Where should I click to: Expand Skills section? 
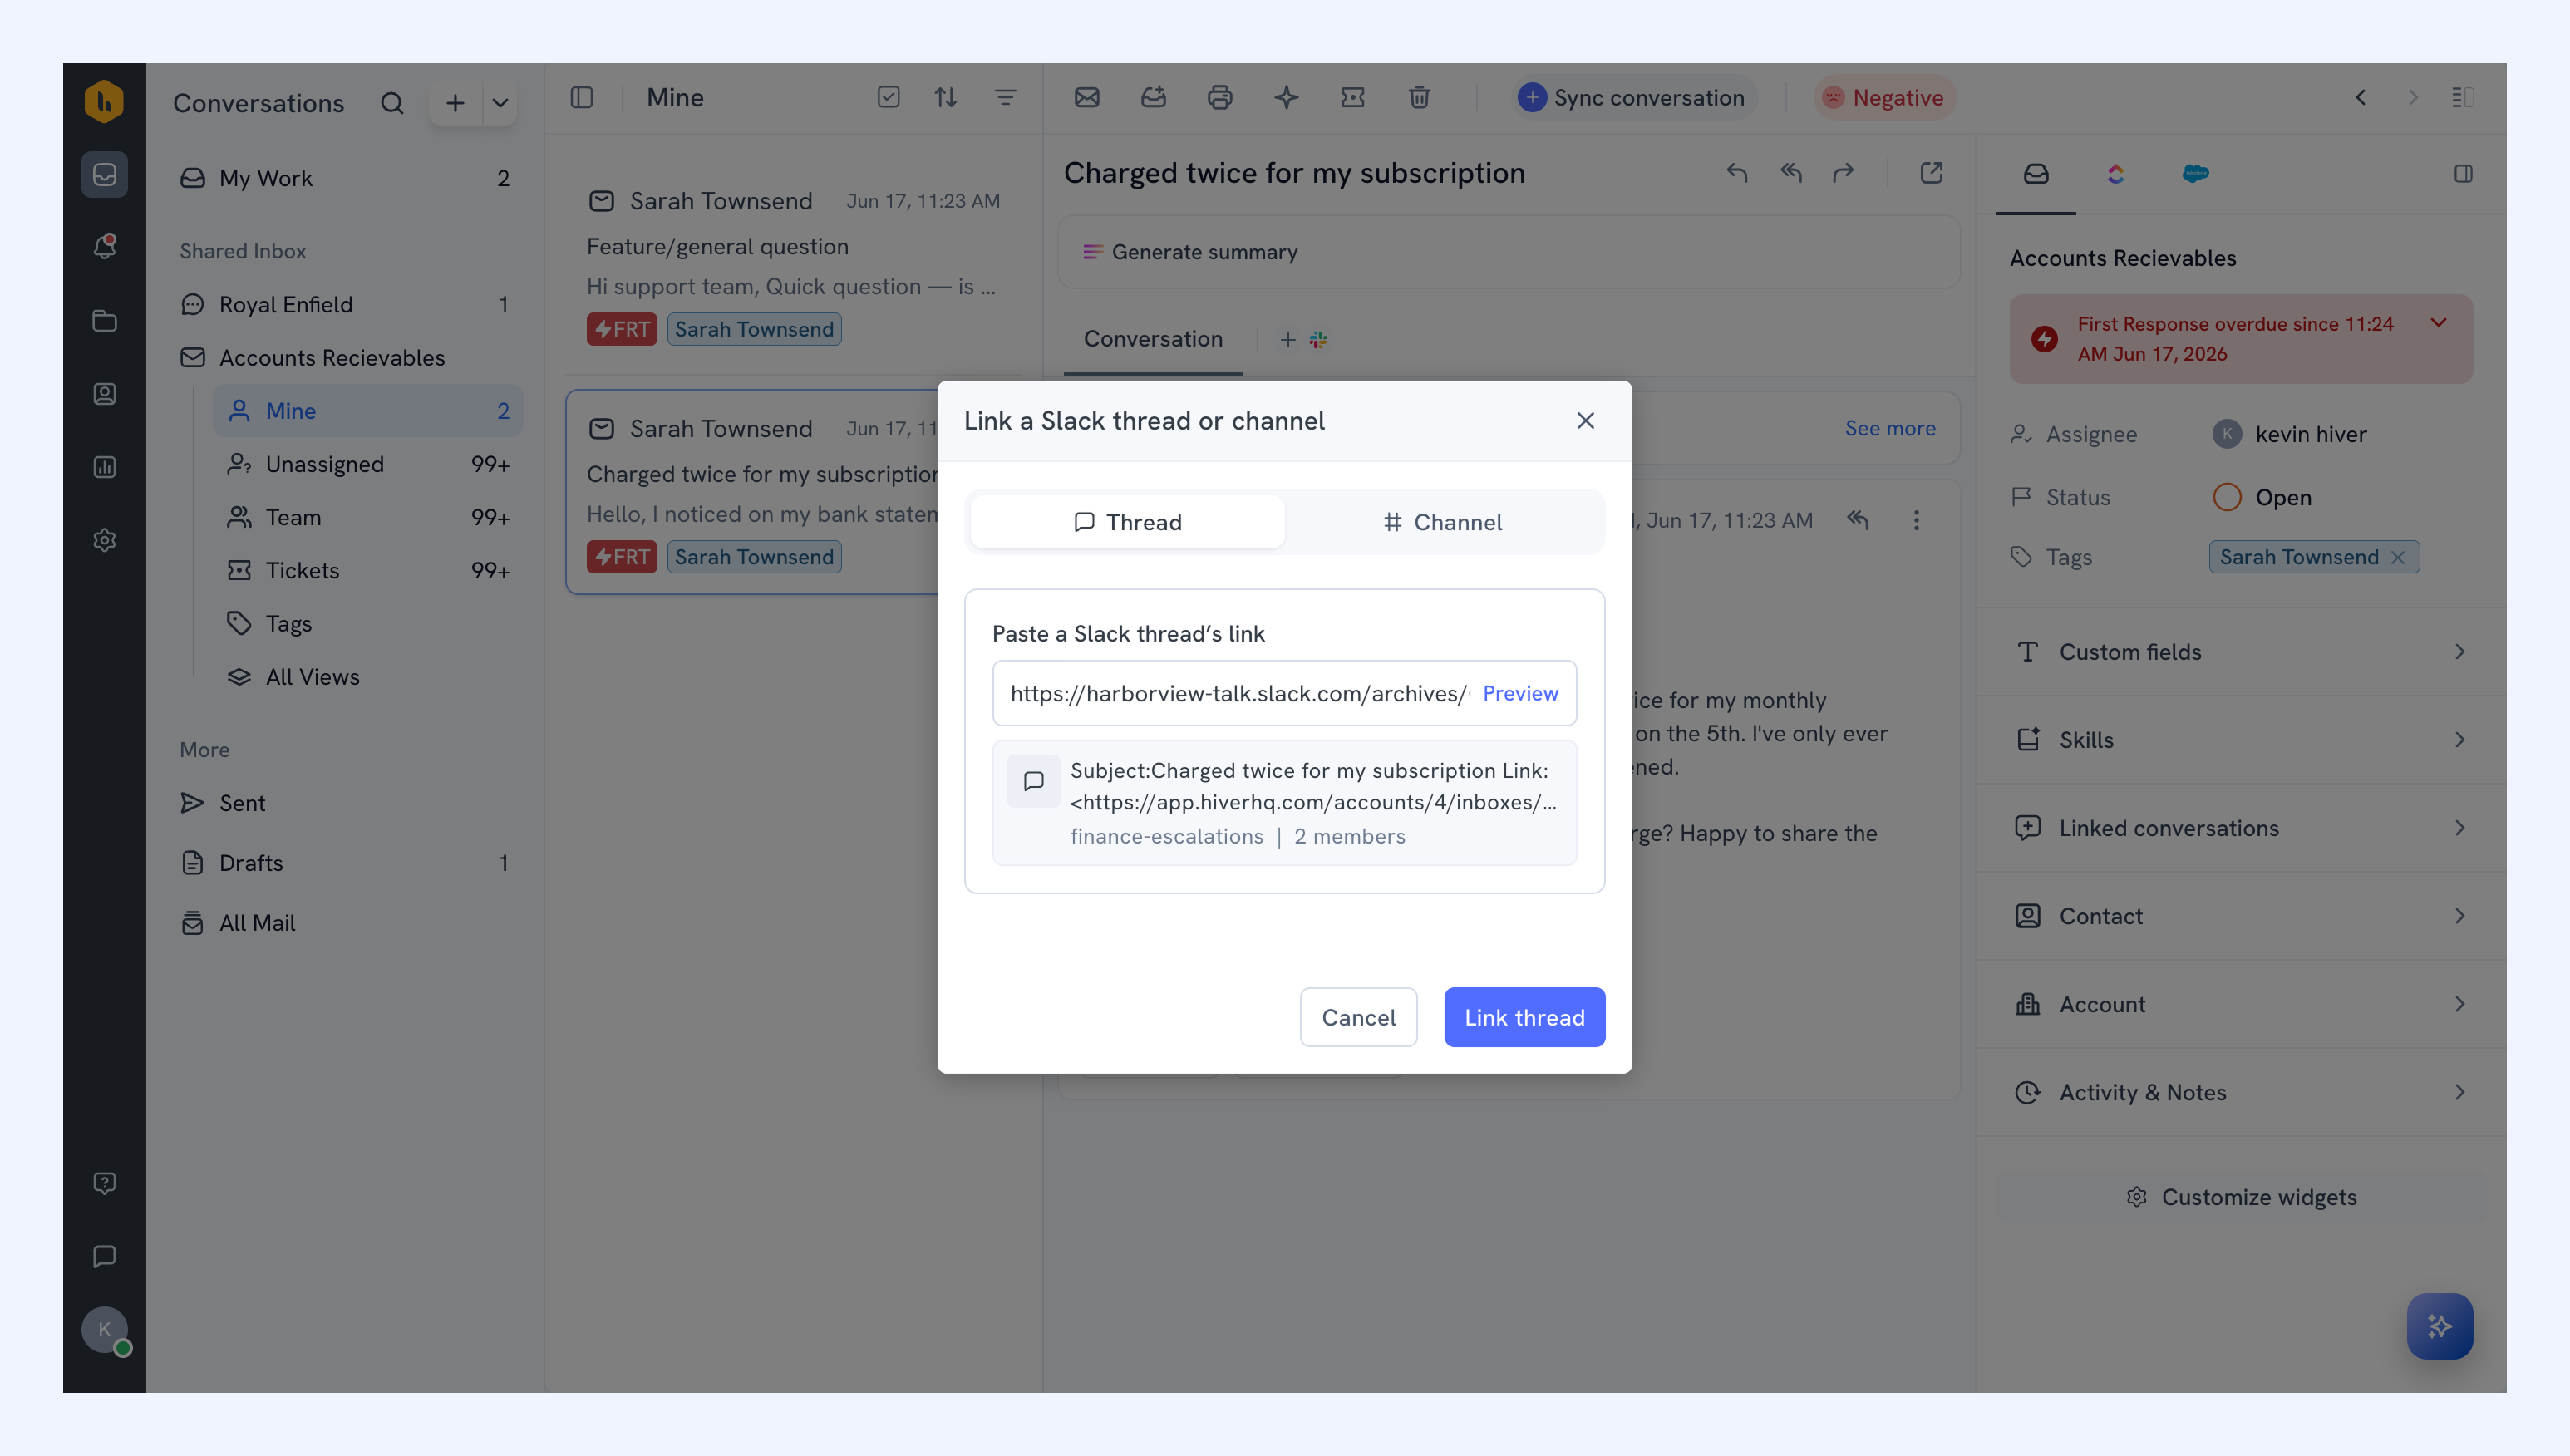pos(2241,740)
